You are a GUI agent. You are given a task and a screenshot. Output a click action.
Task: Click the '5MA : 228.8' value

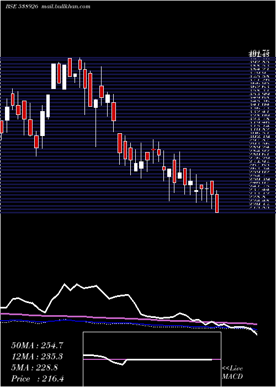pyautogui.click(x=34, y=368)
